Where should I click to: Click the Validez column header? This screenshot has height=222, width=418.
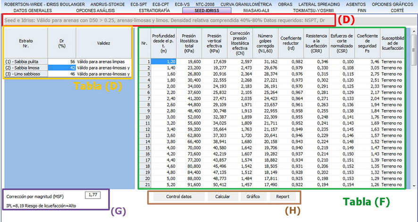(x=104, y=43)
